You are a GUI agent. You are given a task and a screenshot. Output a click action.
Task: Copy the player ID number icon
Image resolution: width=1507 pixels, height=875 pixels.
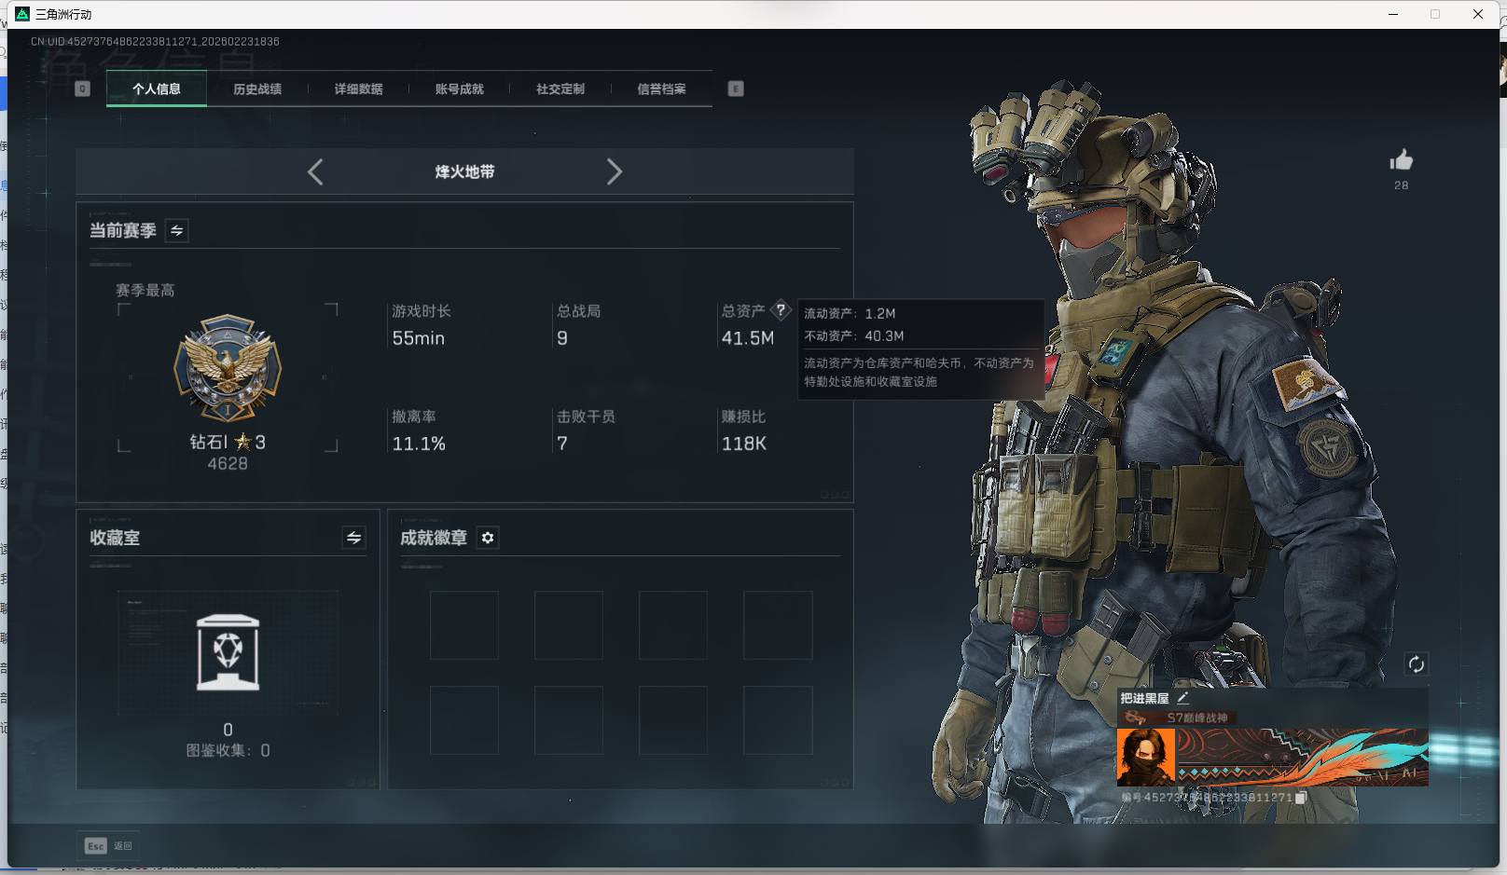coord(1301,798)
